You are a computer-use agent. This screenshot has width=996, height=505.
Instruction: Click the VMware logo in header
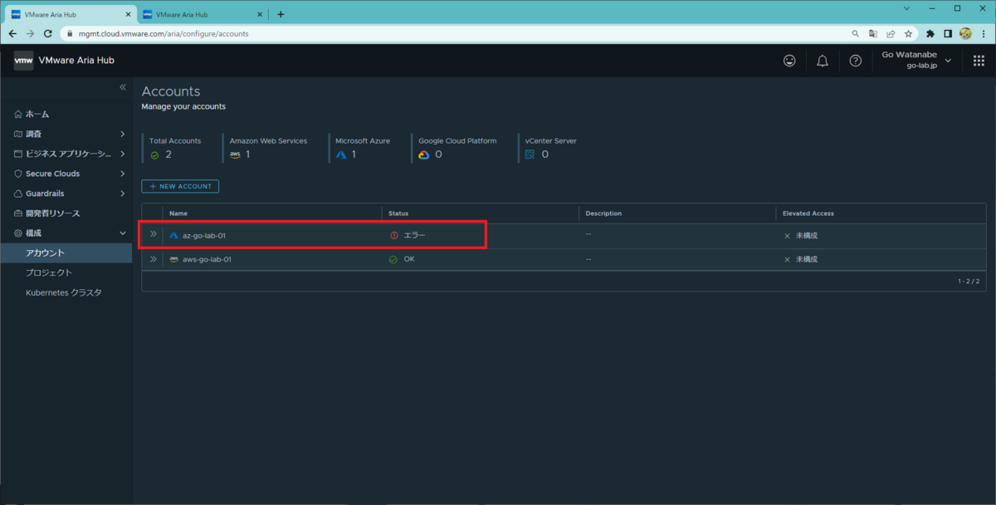pos(23,61)
